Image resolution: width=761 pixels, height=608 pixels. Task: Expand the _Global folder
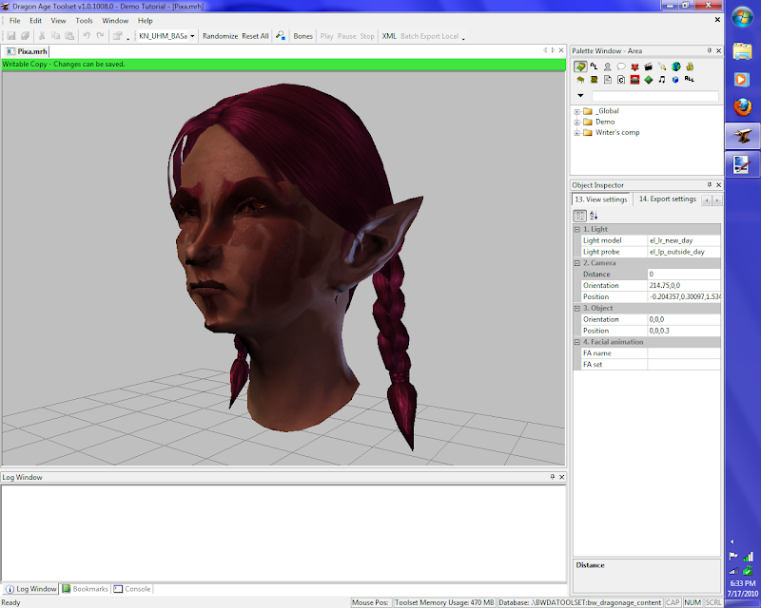[576, 111]
